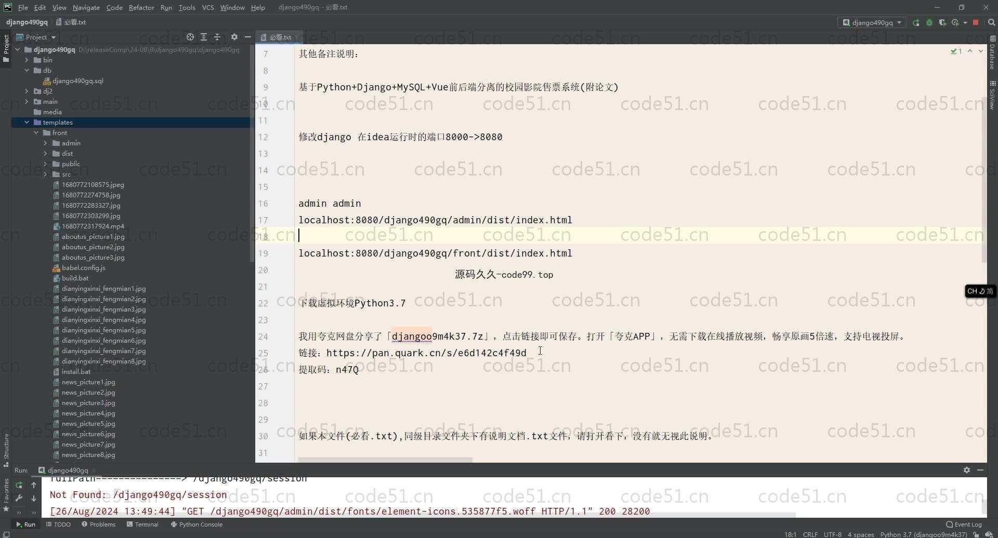Open the VCS menu
Viewport: 998px width, 538px height.
point(208,7)
